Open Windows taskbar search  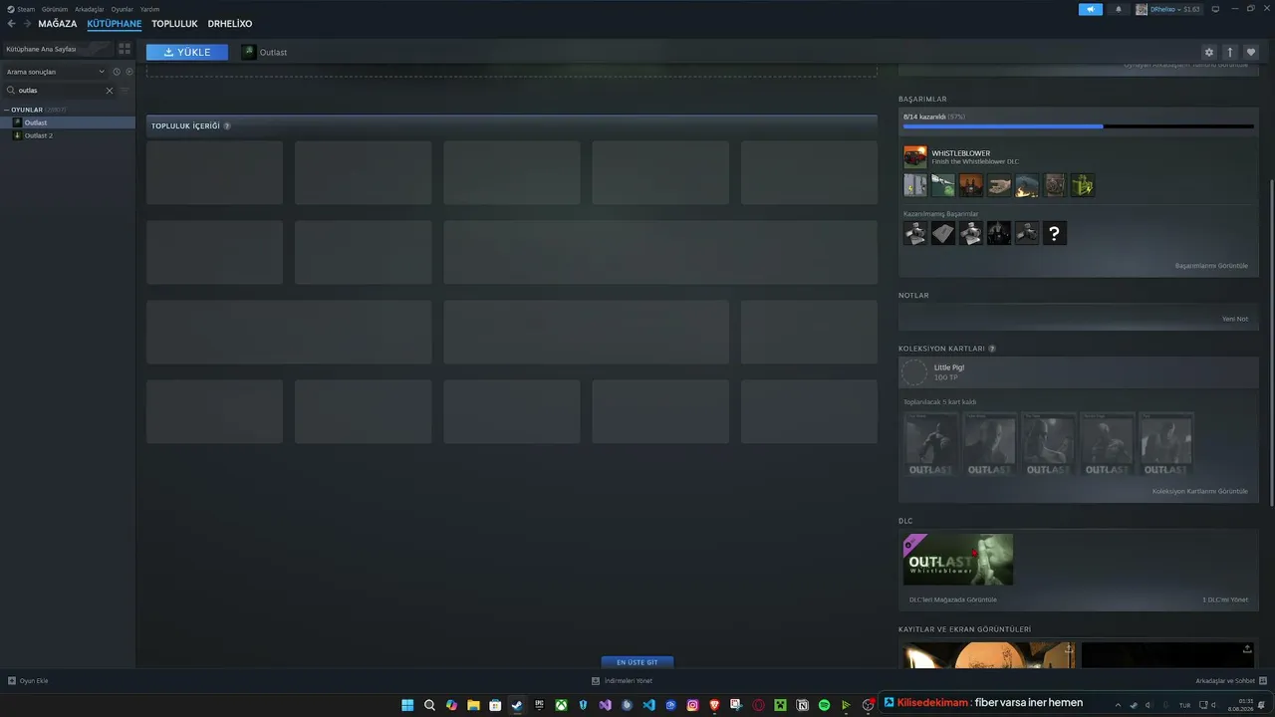point(429,705)
